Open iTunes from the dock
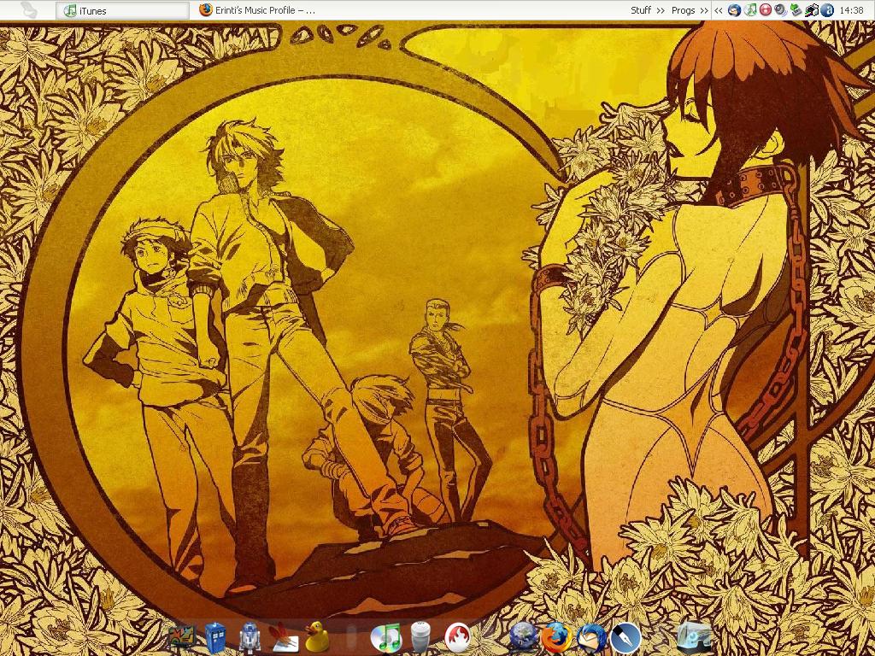 coord(386,637)
